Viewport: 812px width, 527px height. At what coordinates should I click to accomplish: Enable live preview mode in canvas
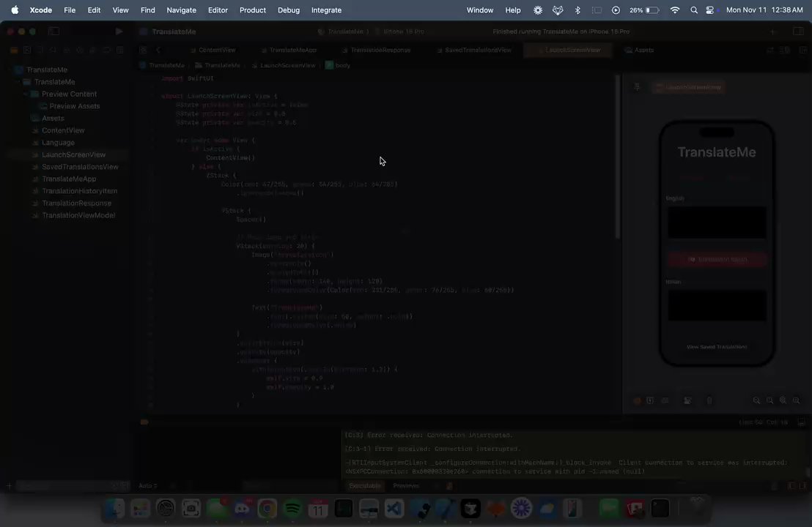pyautogui.click(x=638, y=401)
